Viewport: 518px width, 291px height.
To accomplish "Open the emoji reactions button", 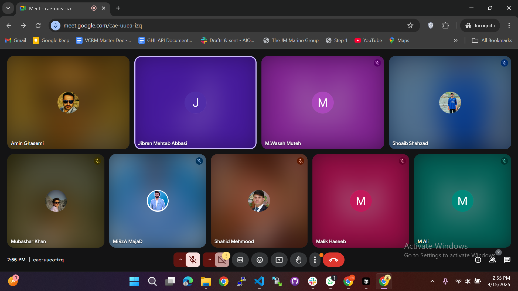I will (x=260, y=260).
